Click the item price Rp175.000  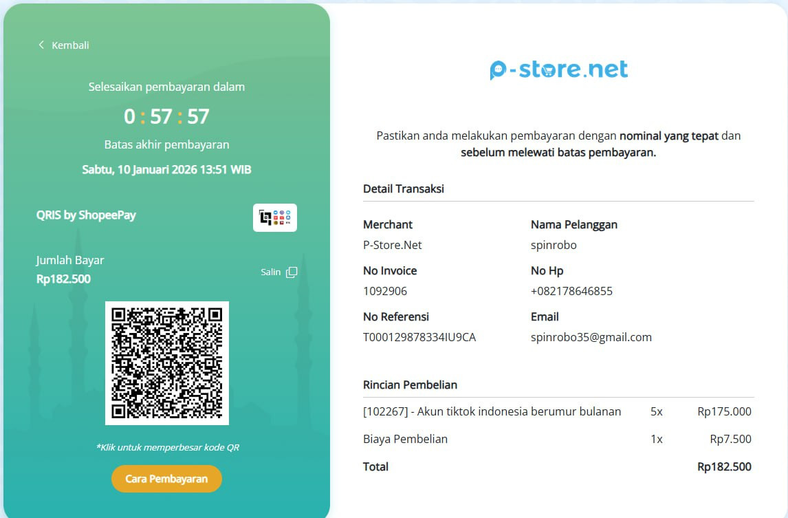(x=724, y=411)
